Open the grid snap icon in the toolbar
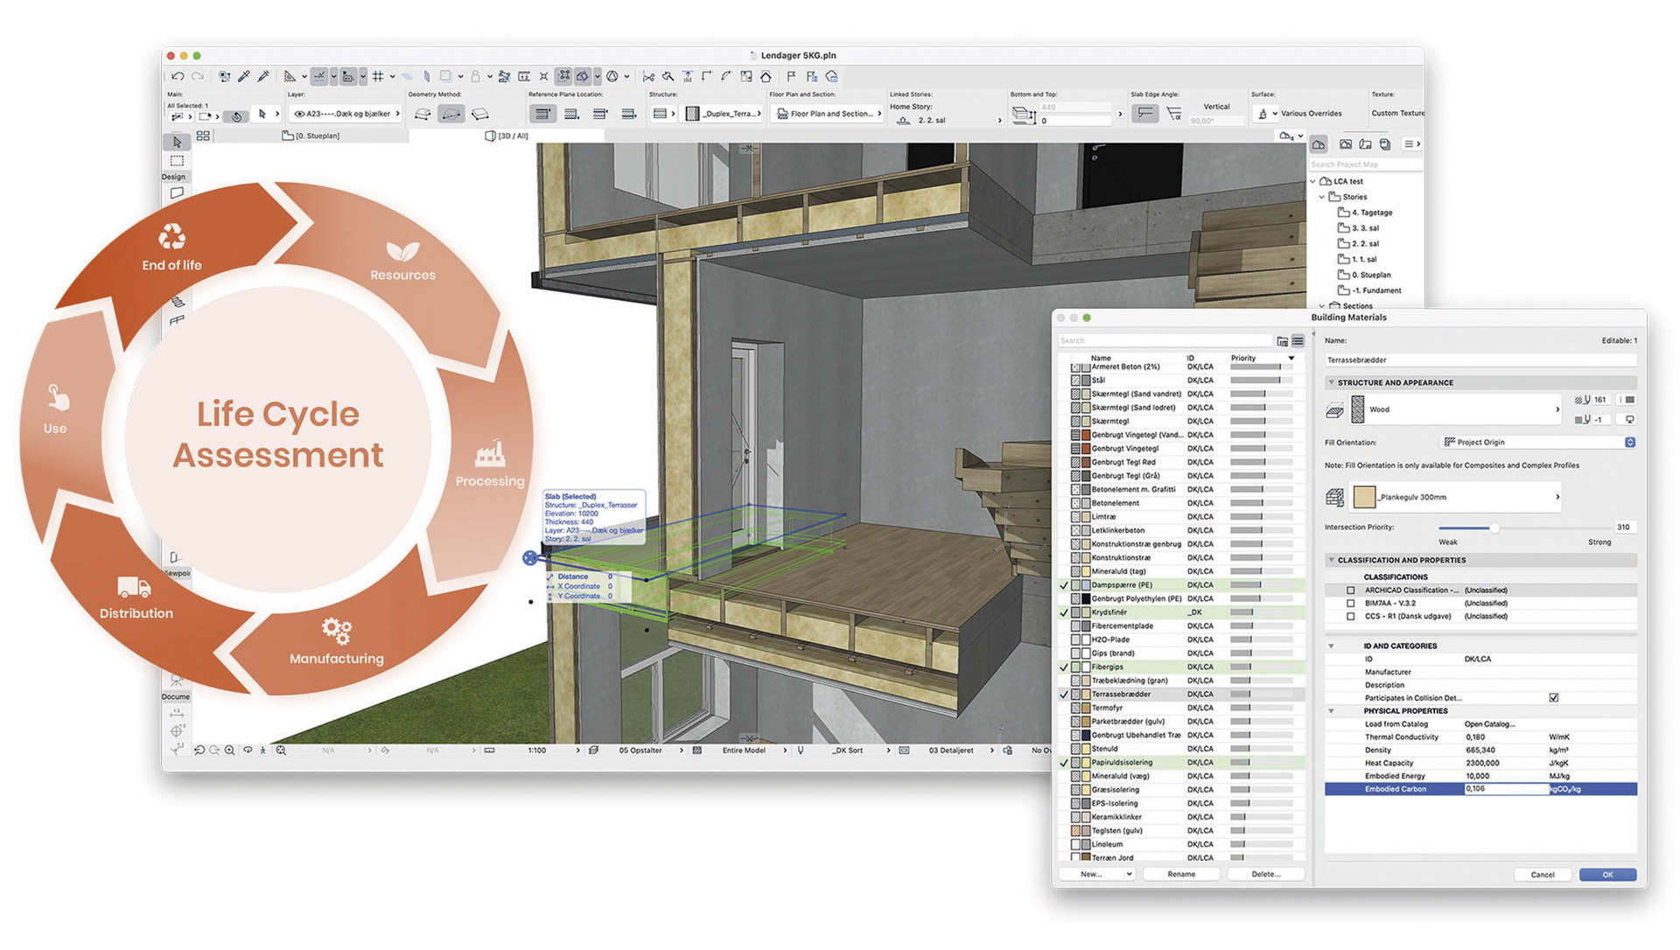The image size is (1680, 950). pos(378,76)
